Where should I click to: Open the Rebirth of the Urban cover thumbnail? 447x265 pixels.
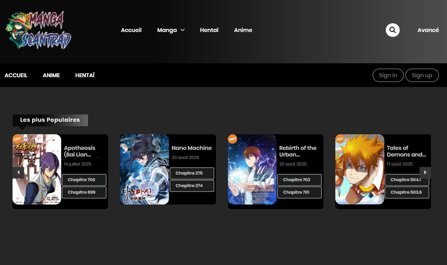[252, 169]
